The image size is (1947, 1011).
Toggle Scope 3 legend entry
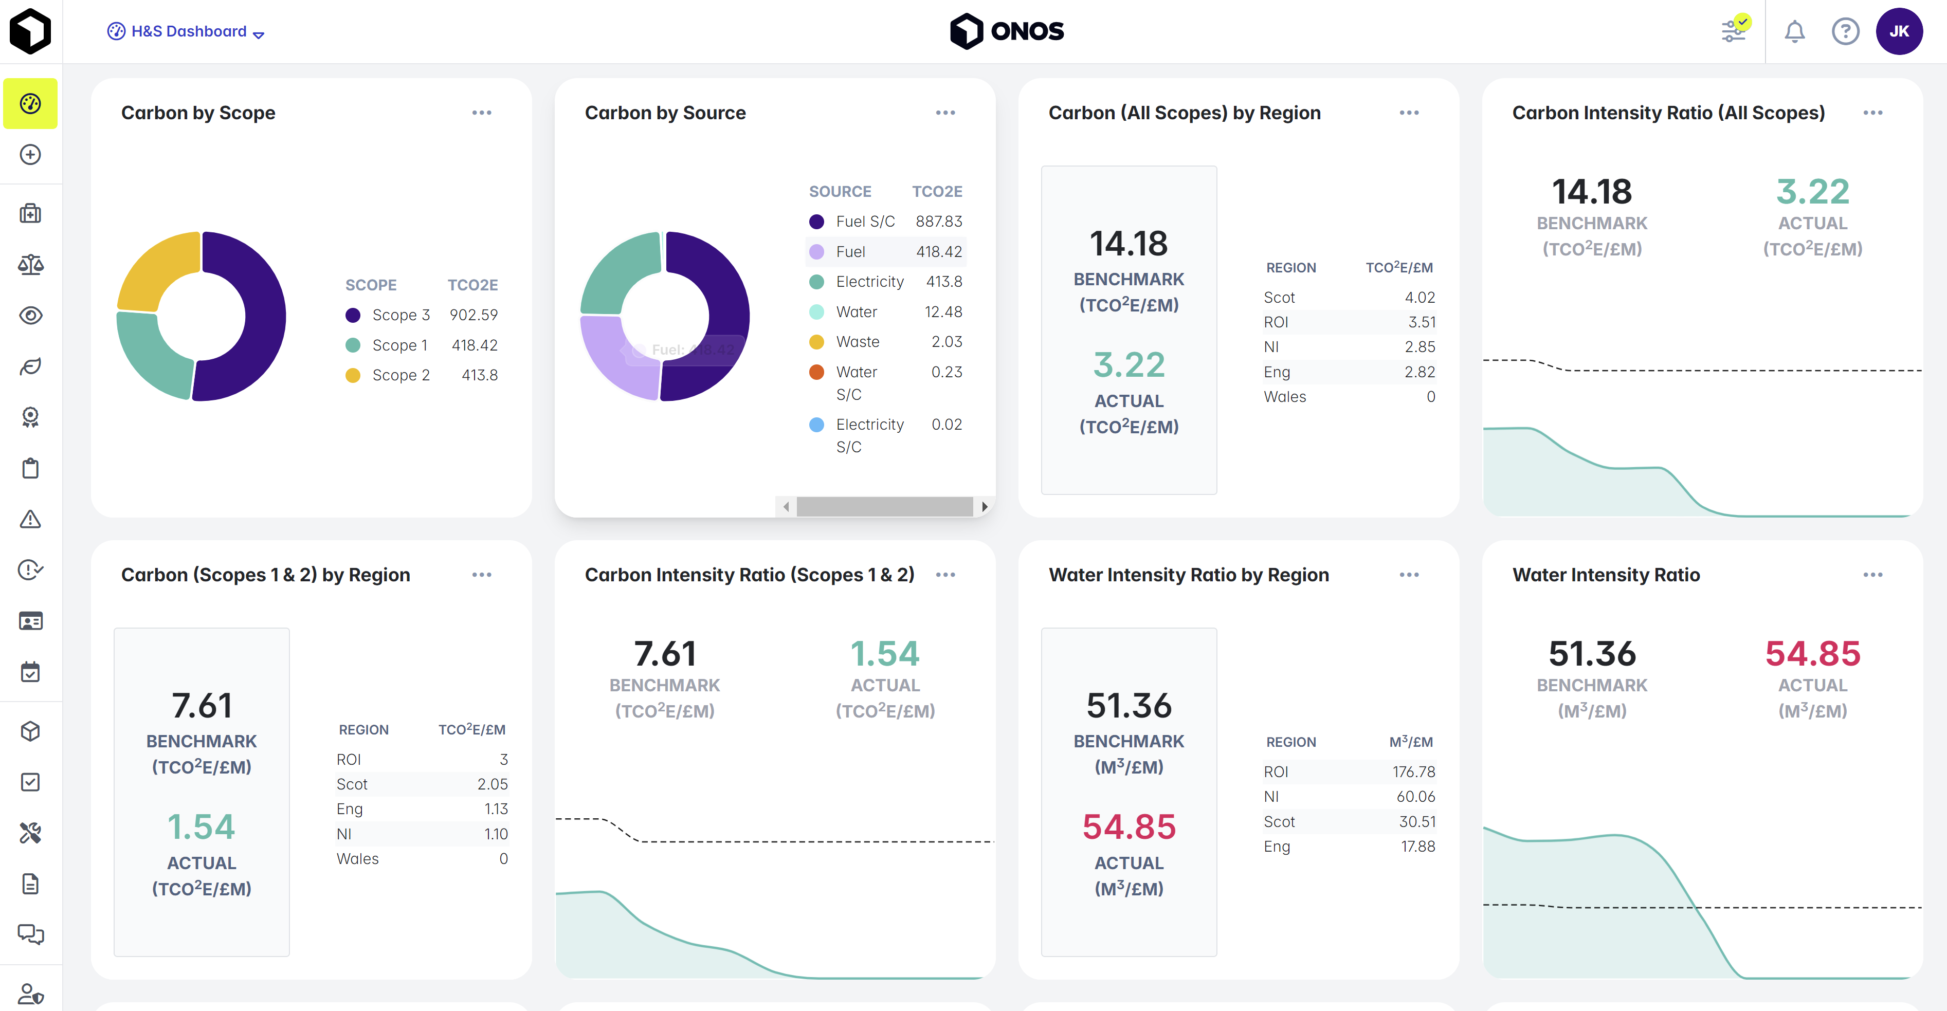422,315
